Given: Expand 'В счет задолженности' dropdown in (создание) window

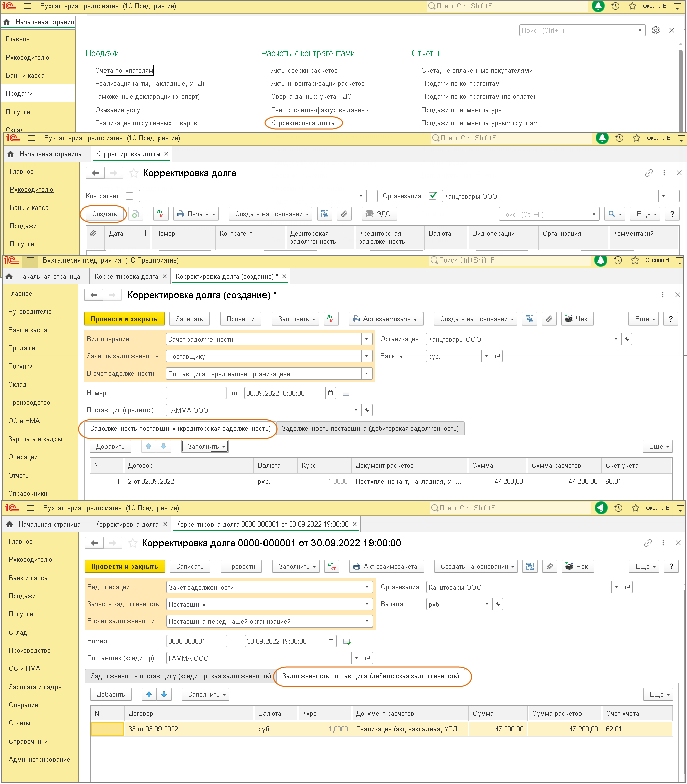Looking at the screenshot, I should pyautogui.click(x=367, y=374).
